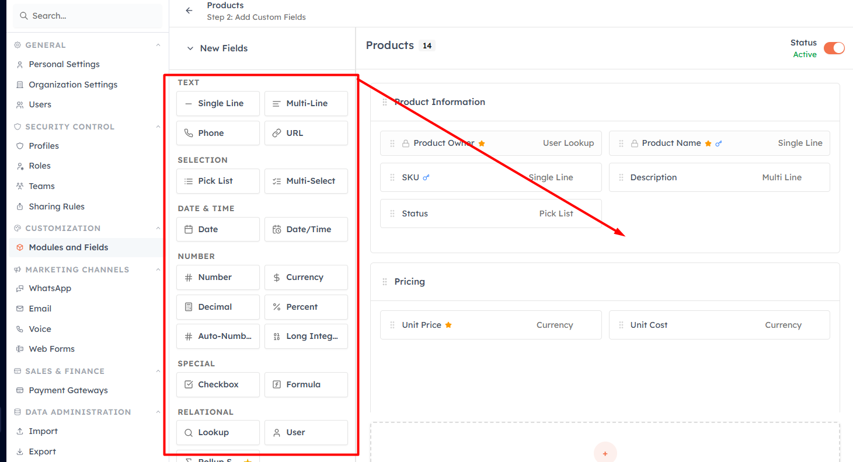
Task: Click the lock icon on Product Name
Action: tap(635, 143)
